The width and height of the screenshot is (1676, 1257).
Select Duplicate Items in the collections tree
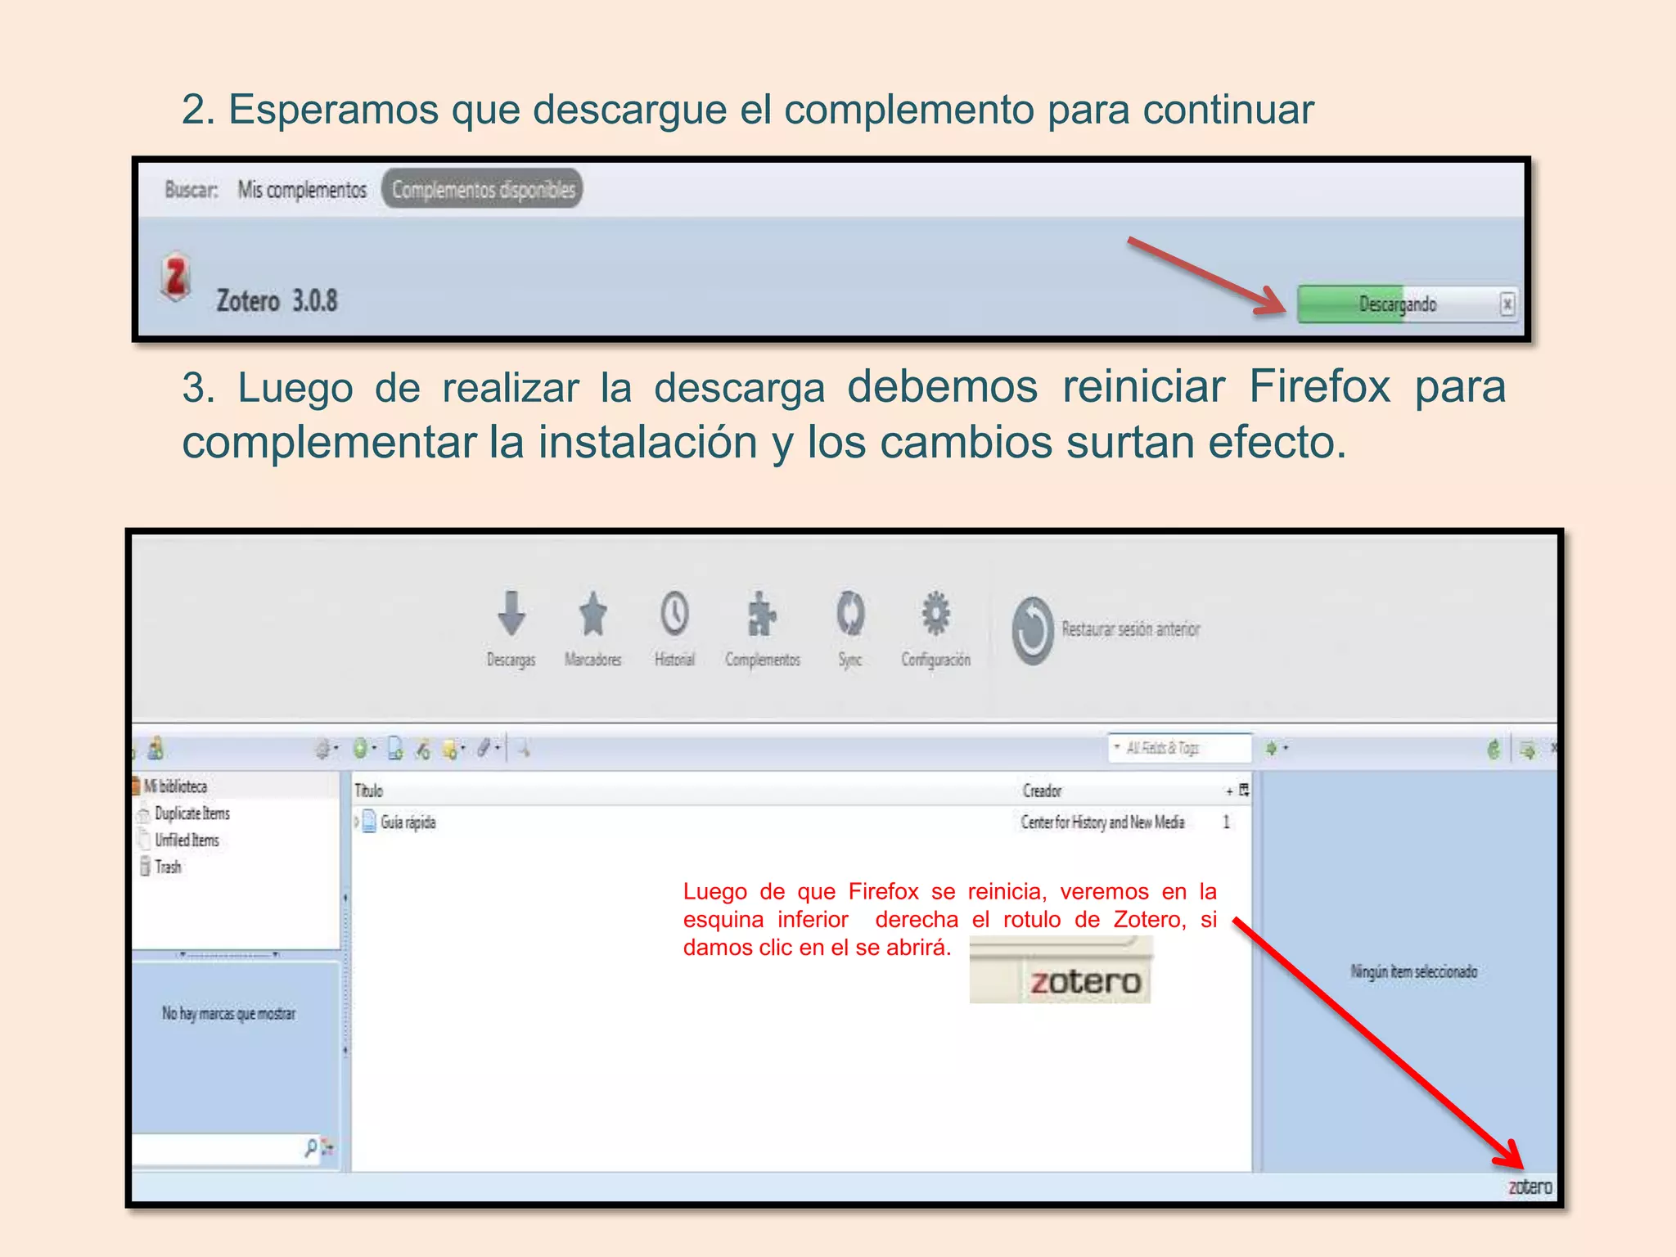tap(192, 813)
